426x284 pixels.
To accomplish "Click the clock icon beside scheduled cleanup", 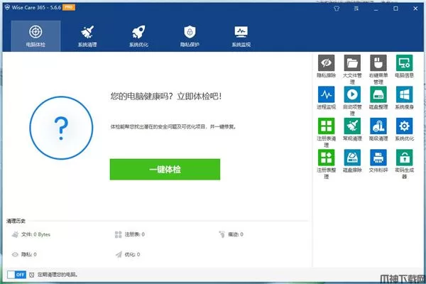I will 32,274.
